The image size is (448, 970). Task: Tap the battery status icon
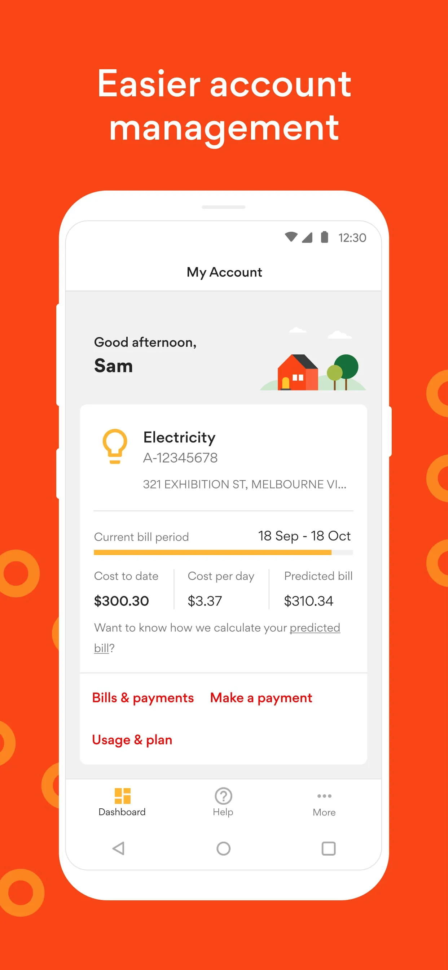pyautogui.click(x=325, y=237)
